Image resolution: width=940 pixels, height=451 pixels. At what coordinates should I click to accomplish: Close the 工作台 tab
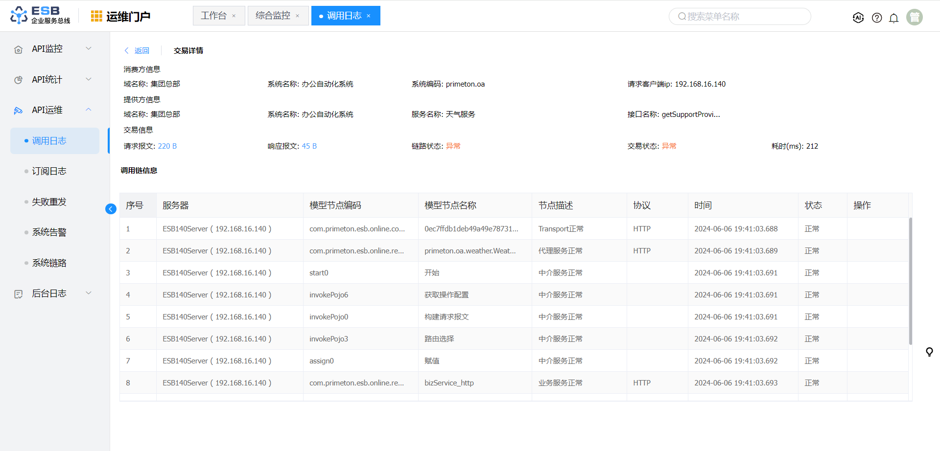234,16
